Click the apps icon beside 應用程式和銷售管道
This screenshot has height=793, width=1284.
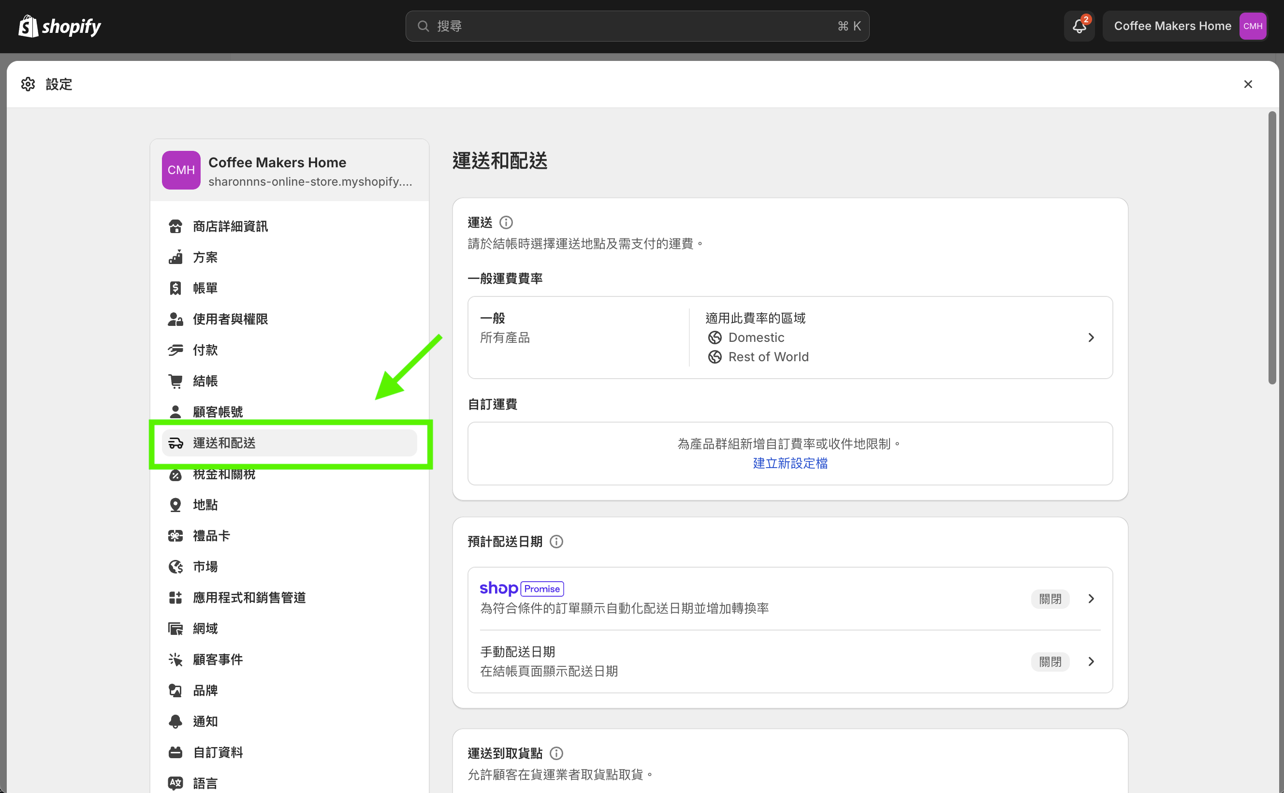[x=175, y=598]
